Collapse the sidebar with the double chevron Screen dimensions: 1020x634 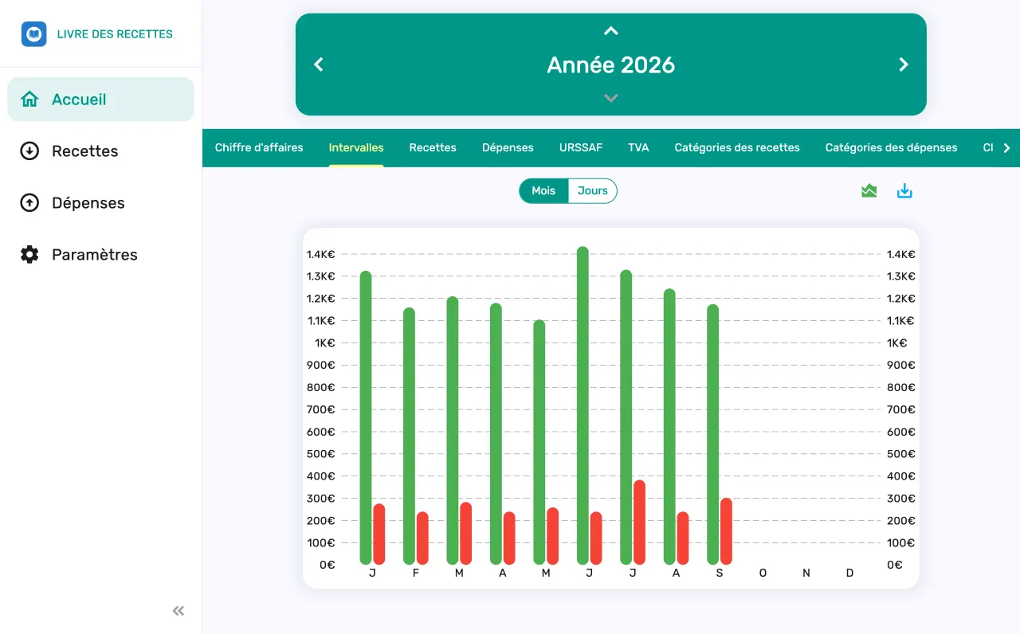[x=178, y=611]
